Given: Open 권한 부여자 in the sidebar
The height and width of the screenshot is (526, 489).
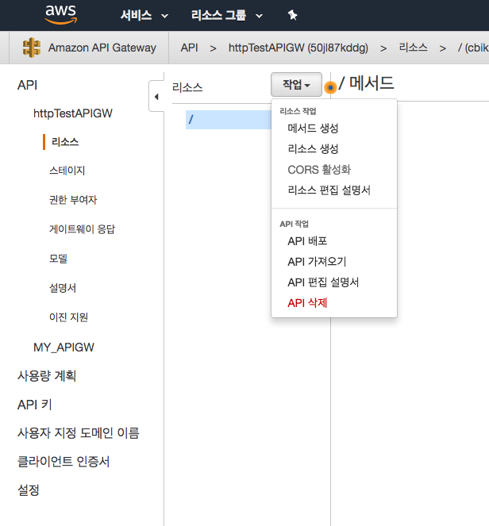Looking at the screenshot, I should tap(73, 200).
